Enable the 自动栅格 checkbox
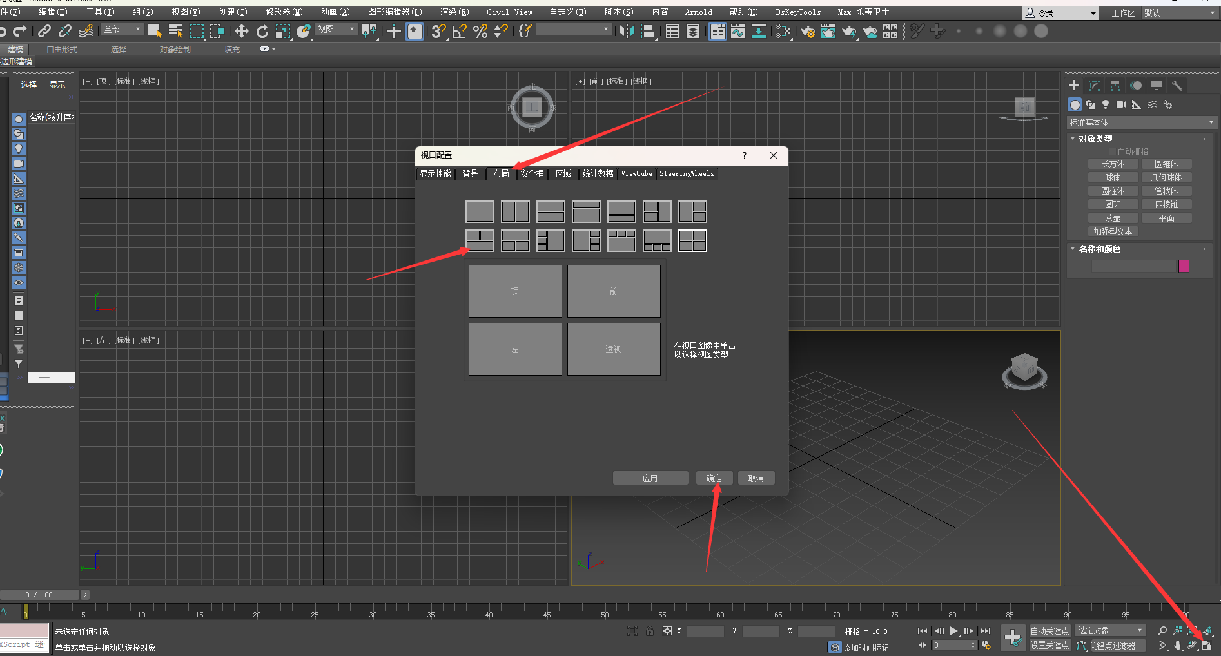 click(x=1112, y=151)
